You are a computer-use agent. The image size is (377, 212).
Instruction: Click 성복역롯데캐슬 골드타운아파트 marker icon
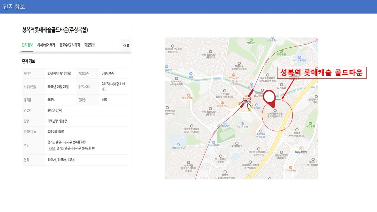(x=275, y=111)
